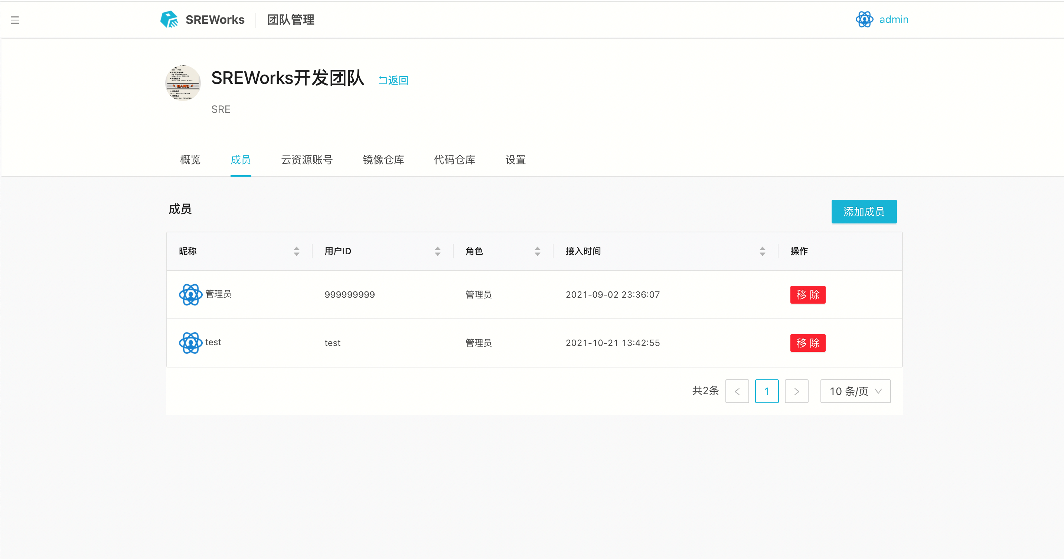1064x559 pixels.
Task: Select page number 1
Action: click(767, 391)
